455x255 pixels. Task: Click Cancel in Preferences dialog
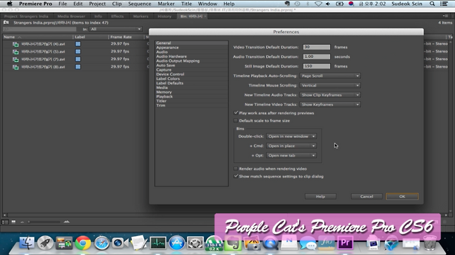tap(367, 196)
